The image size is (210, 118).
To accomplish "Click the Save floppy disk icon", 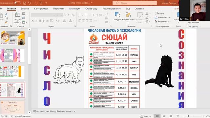I will point(25,3).
